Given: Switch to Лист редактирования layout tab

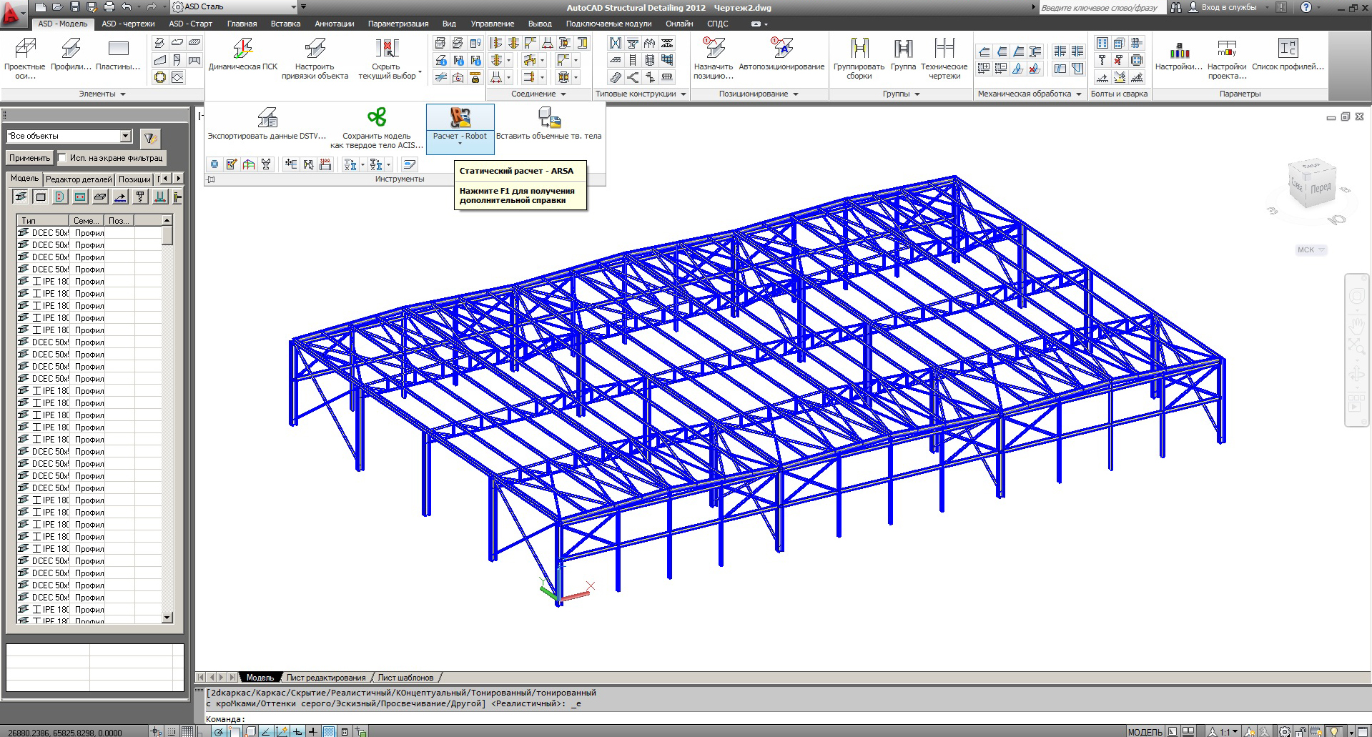Looking at the screenshot, I should [326, 678].
